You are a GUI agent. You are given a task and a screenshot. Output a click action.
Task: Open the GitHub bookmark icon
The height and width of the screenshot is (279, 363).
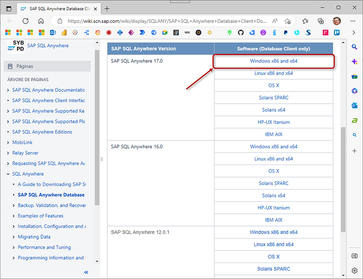(x=241, y=33)
